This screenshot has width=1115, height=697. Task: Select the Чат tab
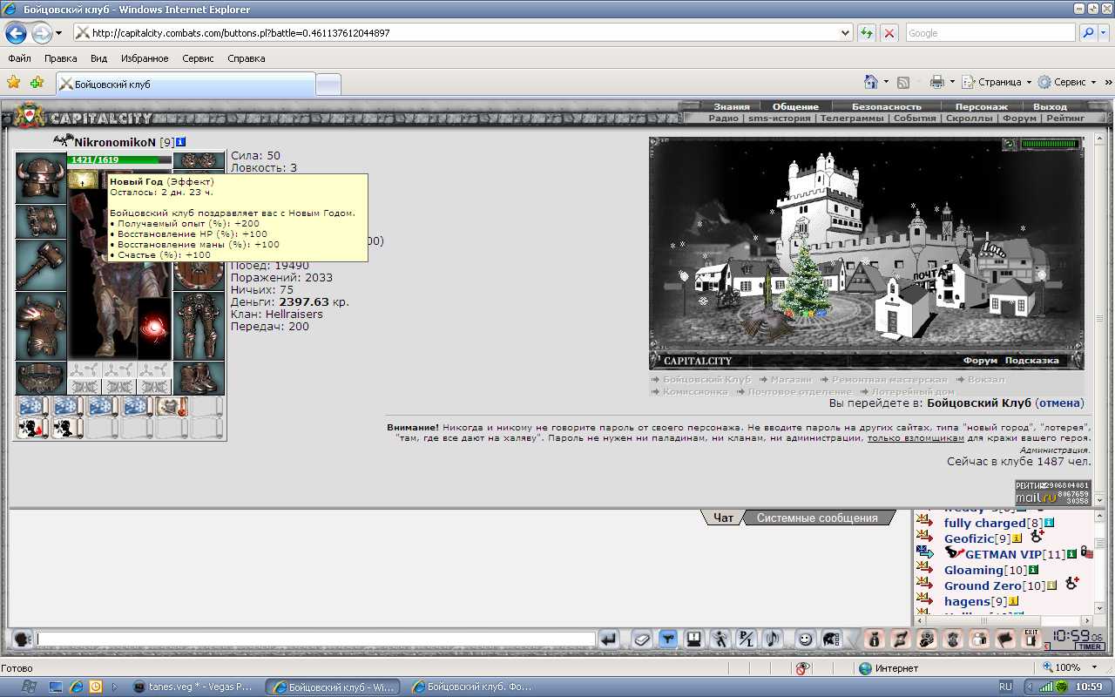point(723,518)
